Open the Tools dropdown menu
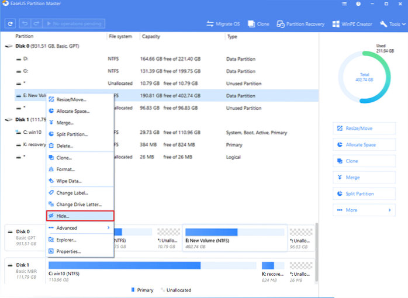The height and width of the screenshot is (298, 408). point(392,24)
